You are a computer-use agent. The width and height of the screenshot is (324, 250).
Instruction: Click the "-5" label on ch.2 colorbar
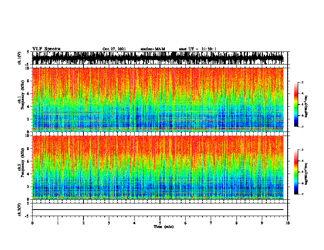(x=302, y=172)
